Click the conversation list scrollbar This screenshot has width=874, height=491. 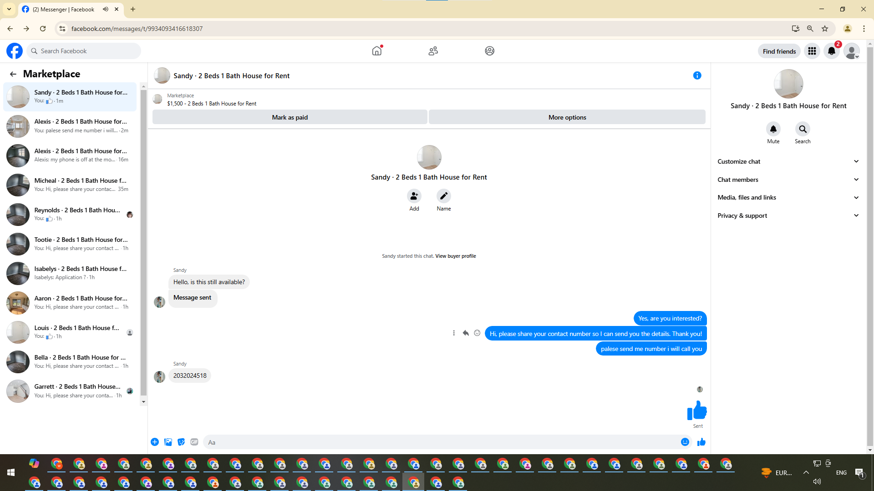pos(143,241)
